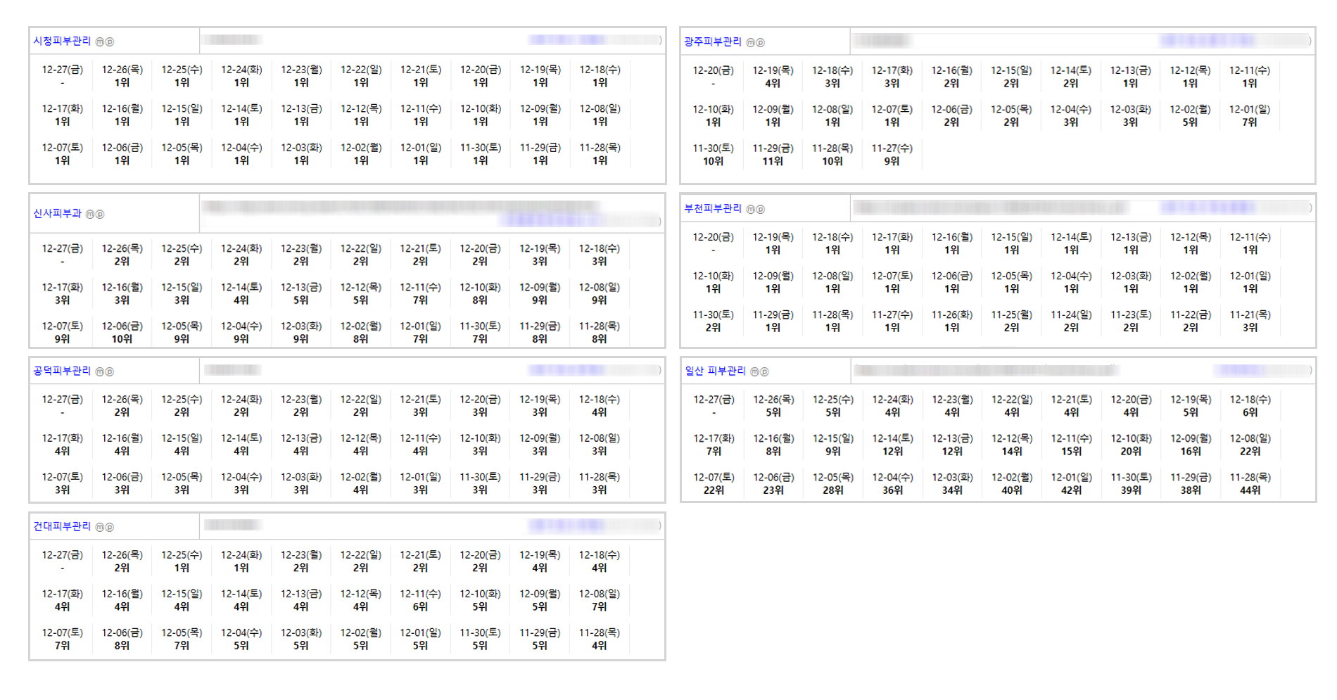Click the ⓟ icon beside 광주피부관리
The width and height of the screenshot is (1337, 700).
[x=761, y=43]
